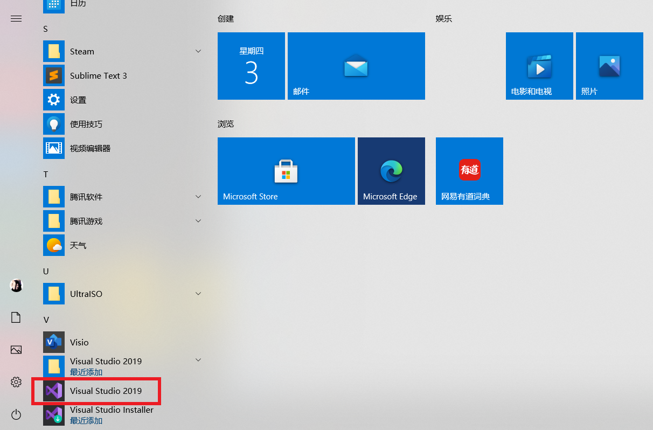Launch Microsoft Edge from its tile
The height and width of the screenshot is (430, 653).
[x=391, y=171]
